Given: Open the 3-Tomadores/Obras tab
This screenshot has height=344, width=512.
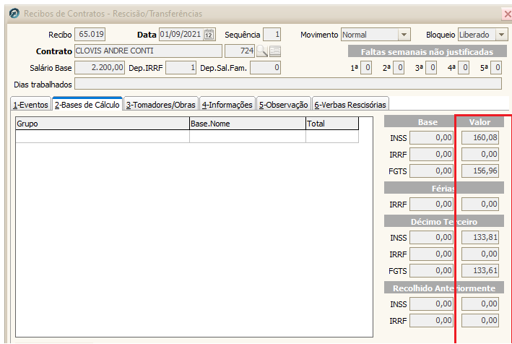Looking at the screenshot, I should point(160,105).
